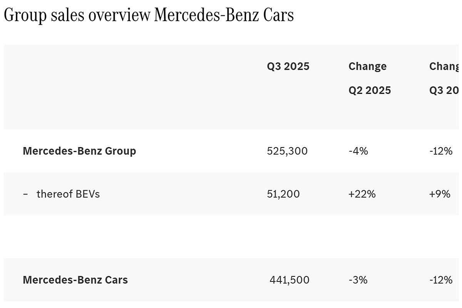
Task: Click the +22% BEV change value
Action: tap(362, 194)
